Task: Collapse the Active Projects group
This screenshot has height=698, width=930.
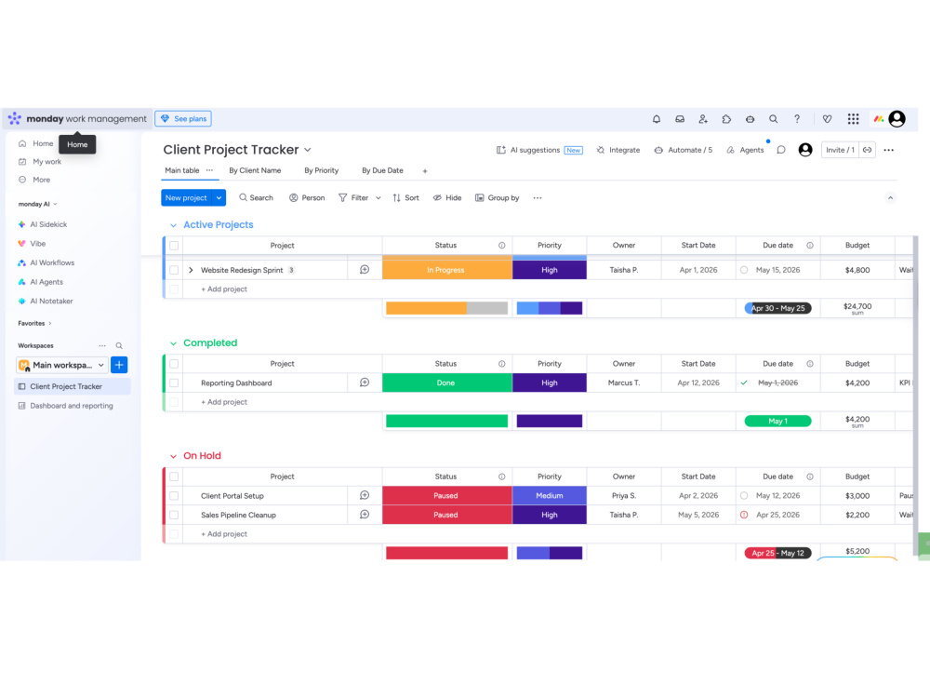Action: [x=173, y=225]
